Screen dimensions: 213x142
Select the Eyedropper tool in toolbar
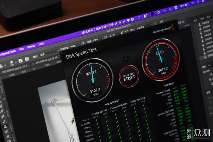tap(2, 112)
